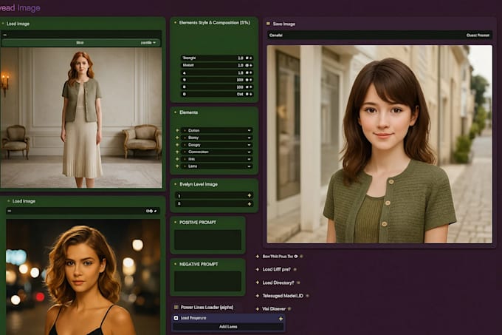Click the plus icon beside Telesuged Model ID
The width and height of the screenshot is (502, 335).
tap(257, 295)
